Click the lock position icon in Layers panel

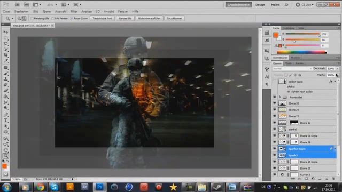[295, 75]
